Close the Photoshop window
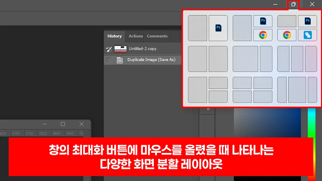This screenshot has height=181, width=322. click(x=312, y=5)
